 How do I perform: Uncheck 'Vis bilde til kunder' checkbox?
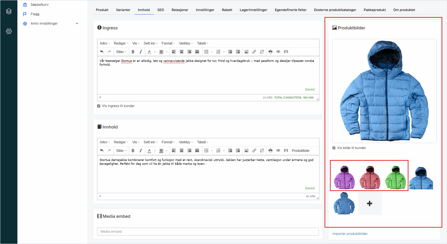click(x=334, y=148)
